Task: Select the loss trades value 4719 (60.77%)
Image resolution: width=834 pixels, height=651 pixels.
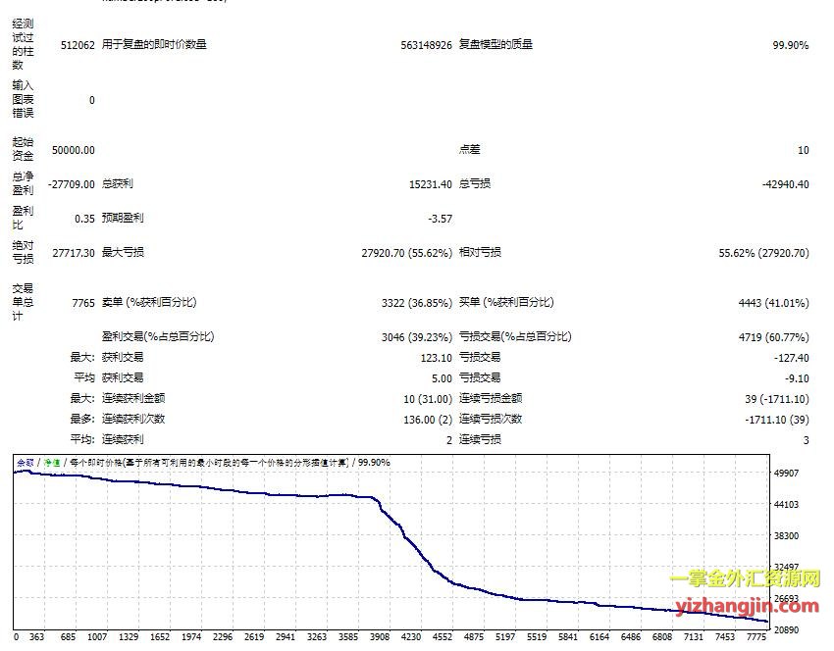Action: pyautogui.click(x=774, y=337)
